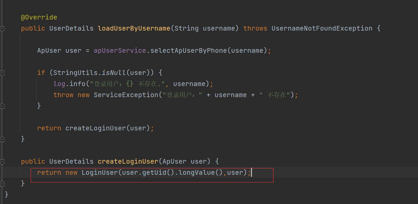Collapse the createLoginUser method declaration fold

(x=2, y=162)
